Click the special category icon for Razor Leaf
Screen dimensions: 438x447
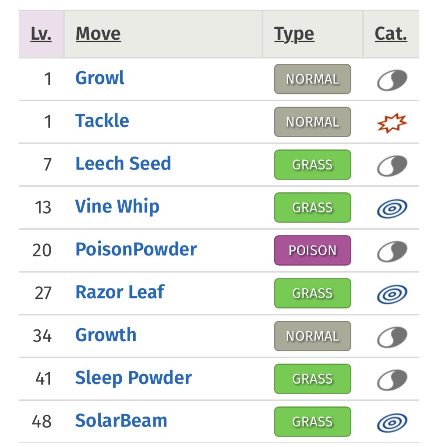392,294
